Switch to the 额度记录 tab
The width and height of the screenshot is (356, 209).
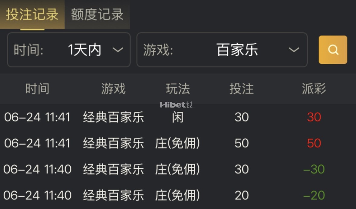pyautogui.click(x=97, y=14)
